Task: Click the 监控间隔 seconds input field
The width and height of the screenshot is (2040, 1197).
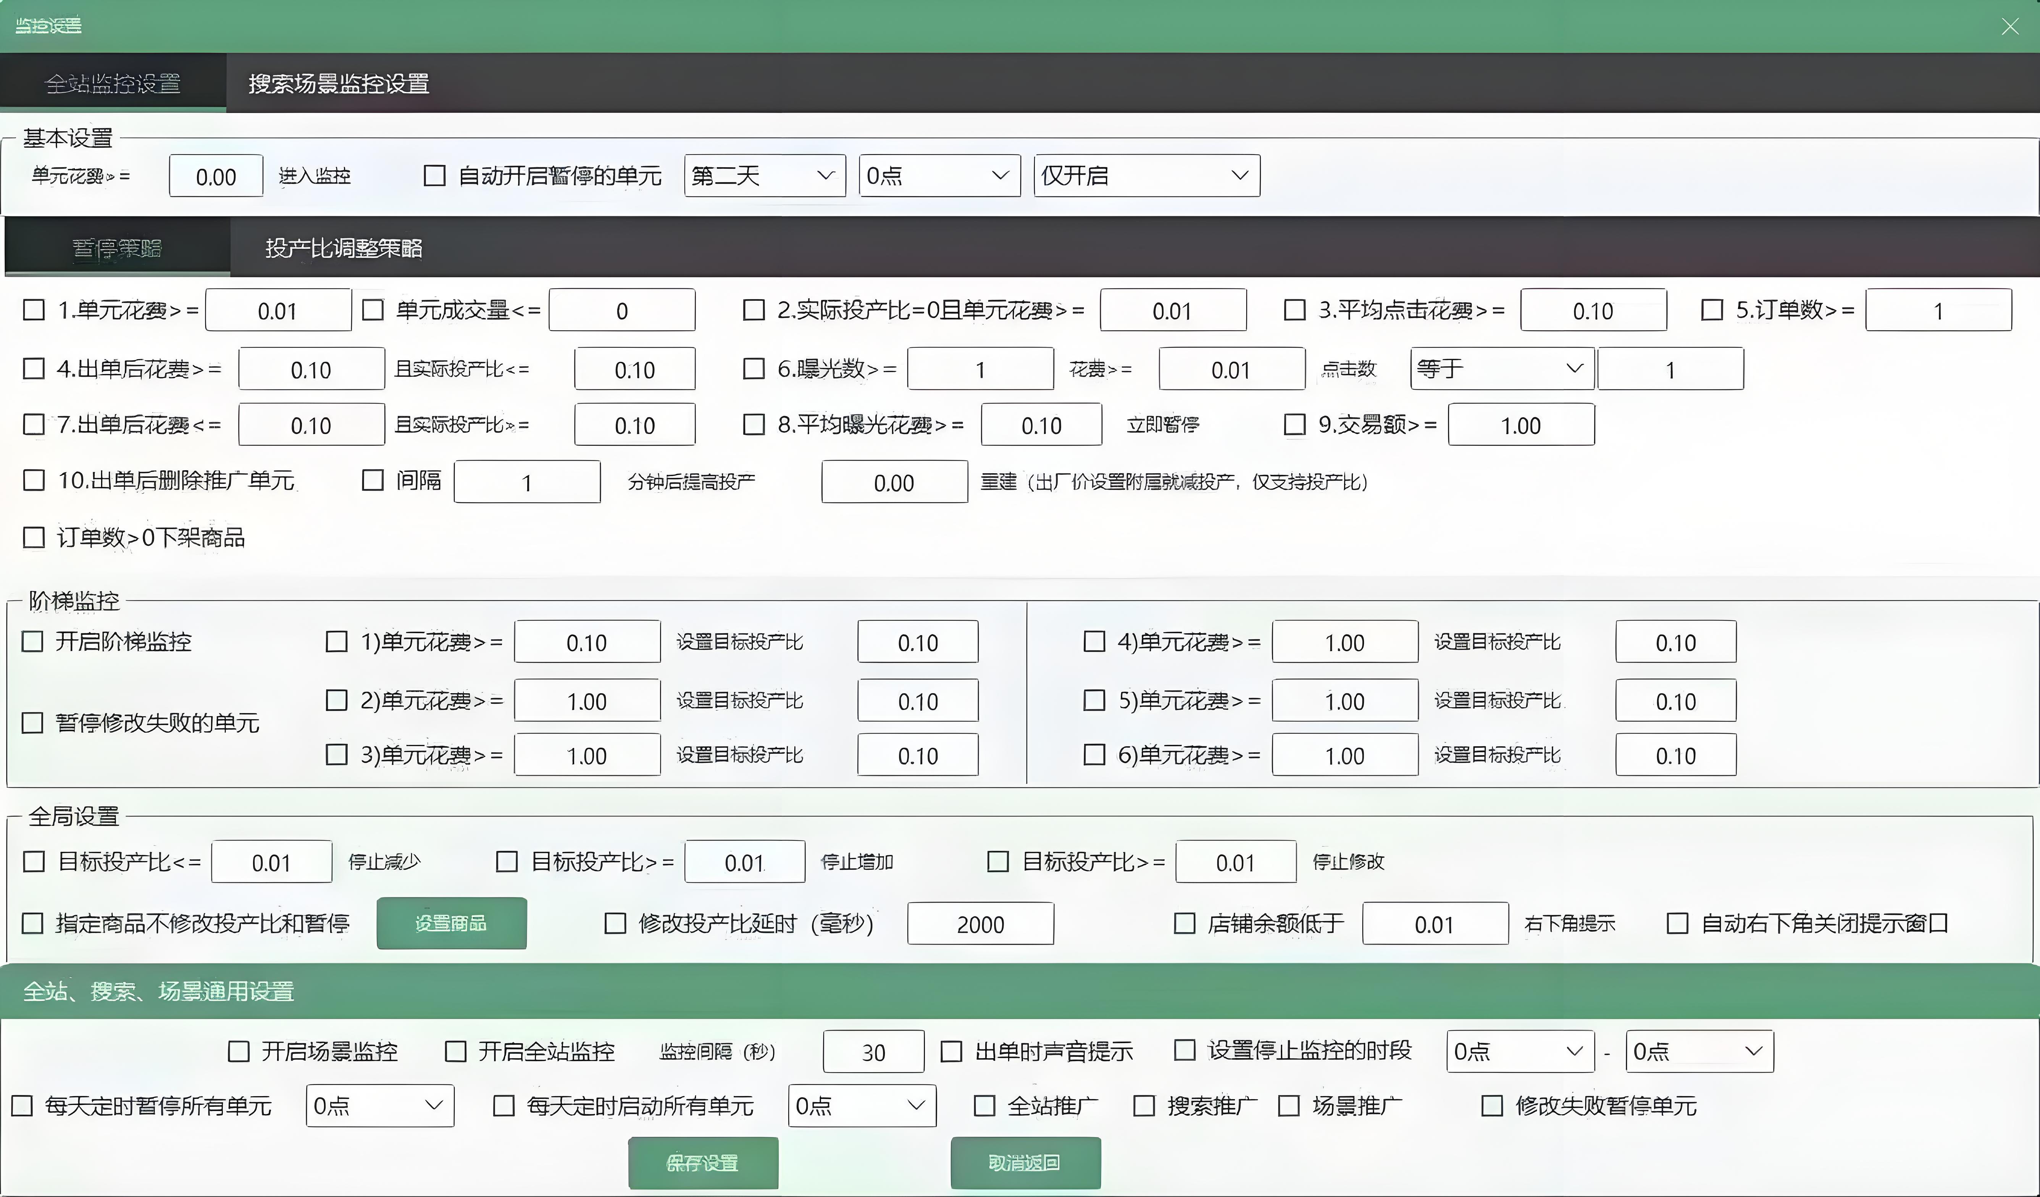Action: 873,1052
